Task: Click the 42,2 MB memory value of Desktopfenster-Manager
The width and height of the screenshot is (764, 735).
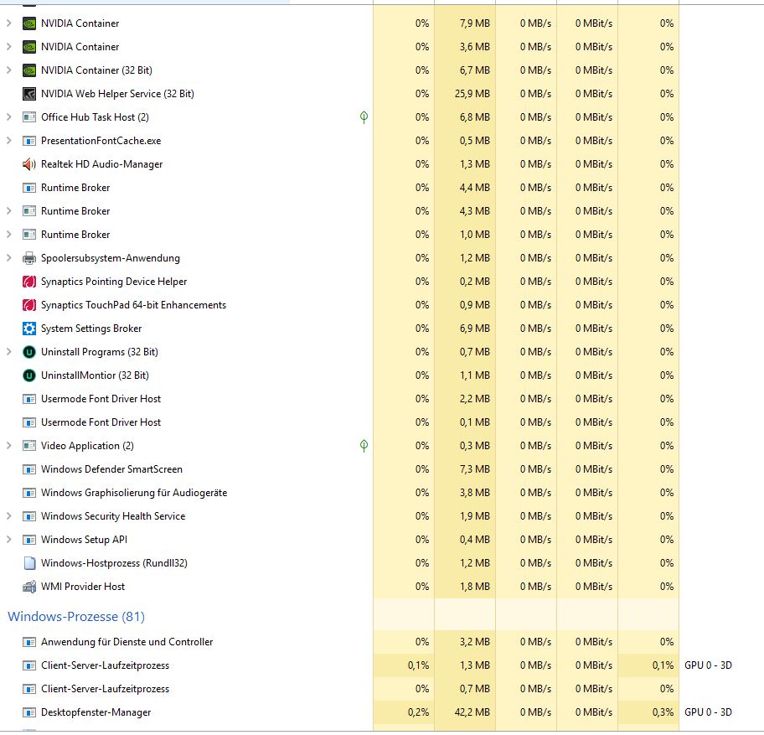Action: [x=472, y=712]
